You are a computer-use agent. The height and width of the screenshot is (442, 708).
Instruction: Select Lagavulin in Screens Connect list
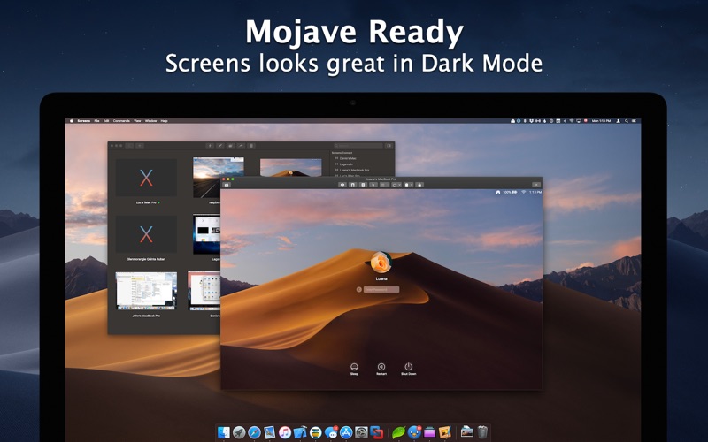[x=344, y=164]
